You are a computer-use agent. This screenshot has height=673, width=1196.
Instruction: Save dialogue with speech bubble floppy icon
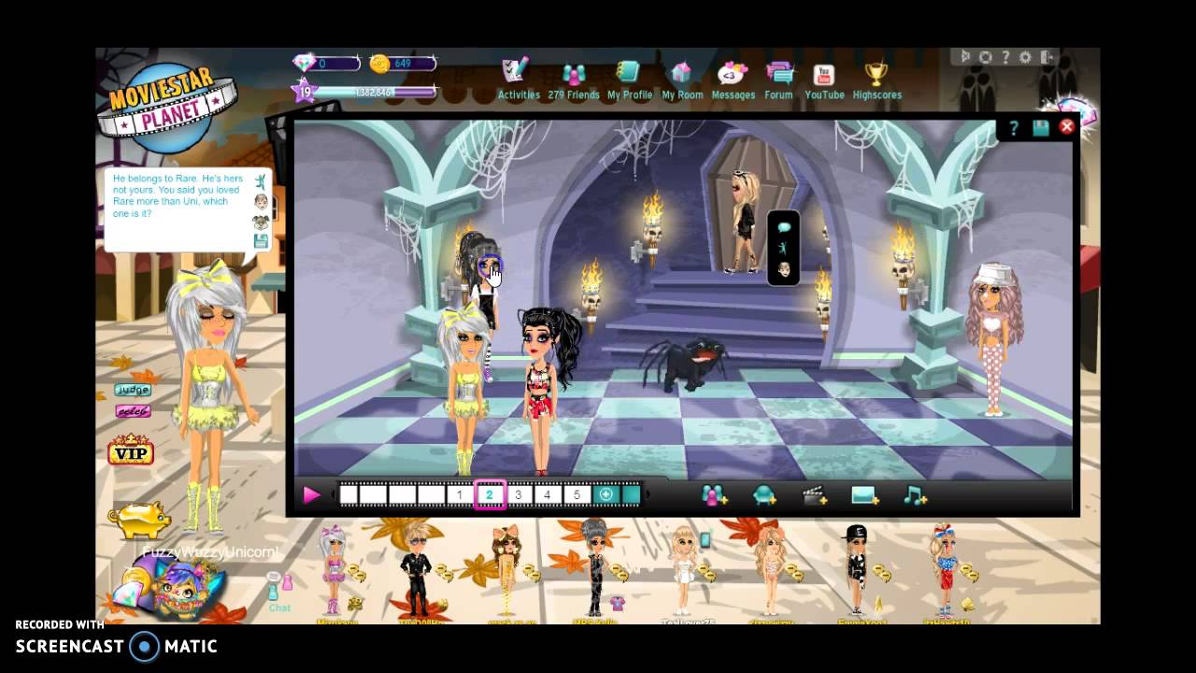(261, 242)
